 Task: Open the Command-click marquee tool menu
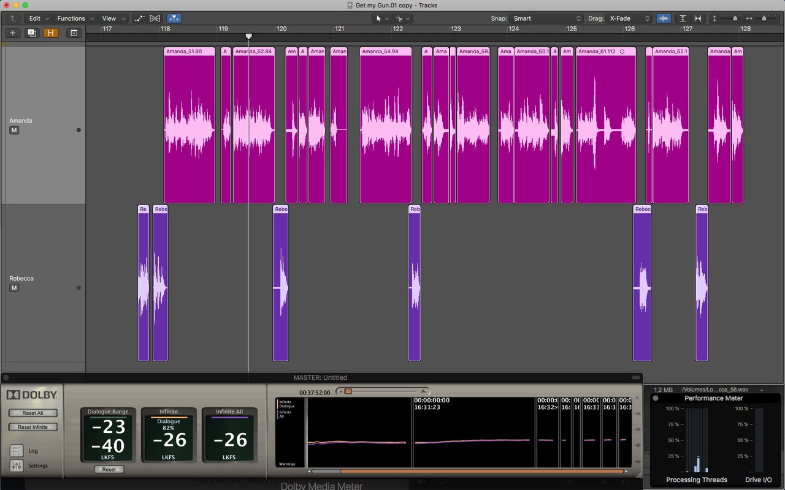(402, 18)
